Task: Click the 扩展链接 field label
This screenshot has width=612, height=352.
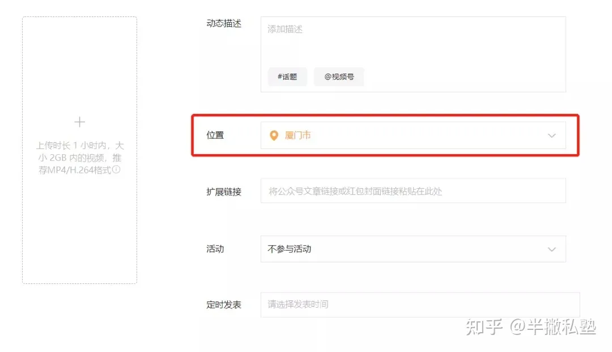Action: click(224, 192)
